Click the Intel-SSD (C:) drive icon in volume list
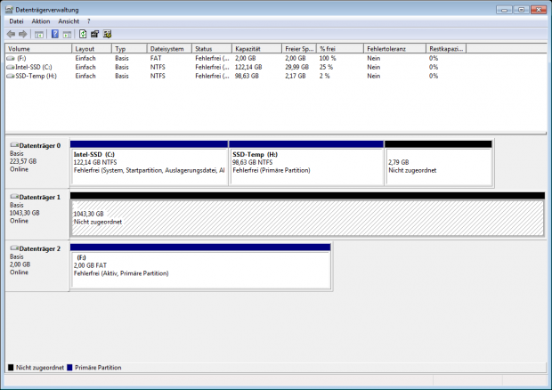Viewport: 552px width, 390px height. point(10,67)
